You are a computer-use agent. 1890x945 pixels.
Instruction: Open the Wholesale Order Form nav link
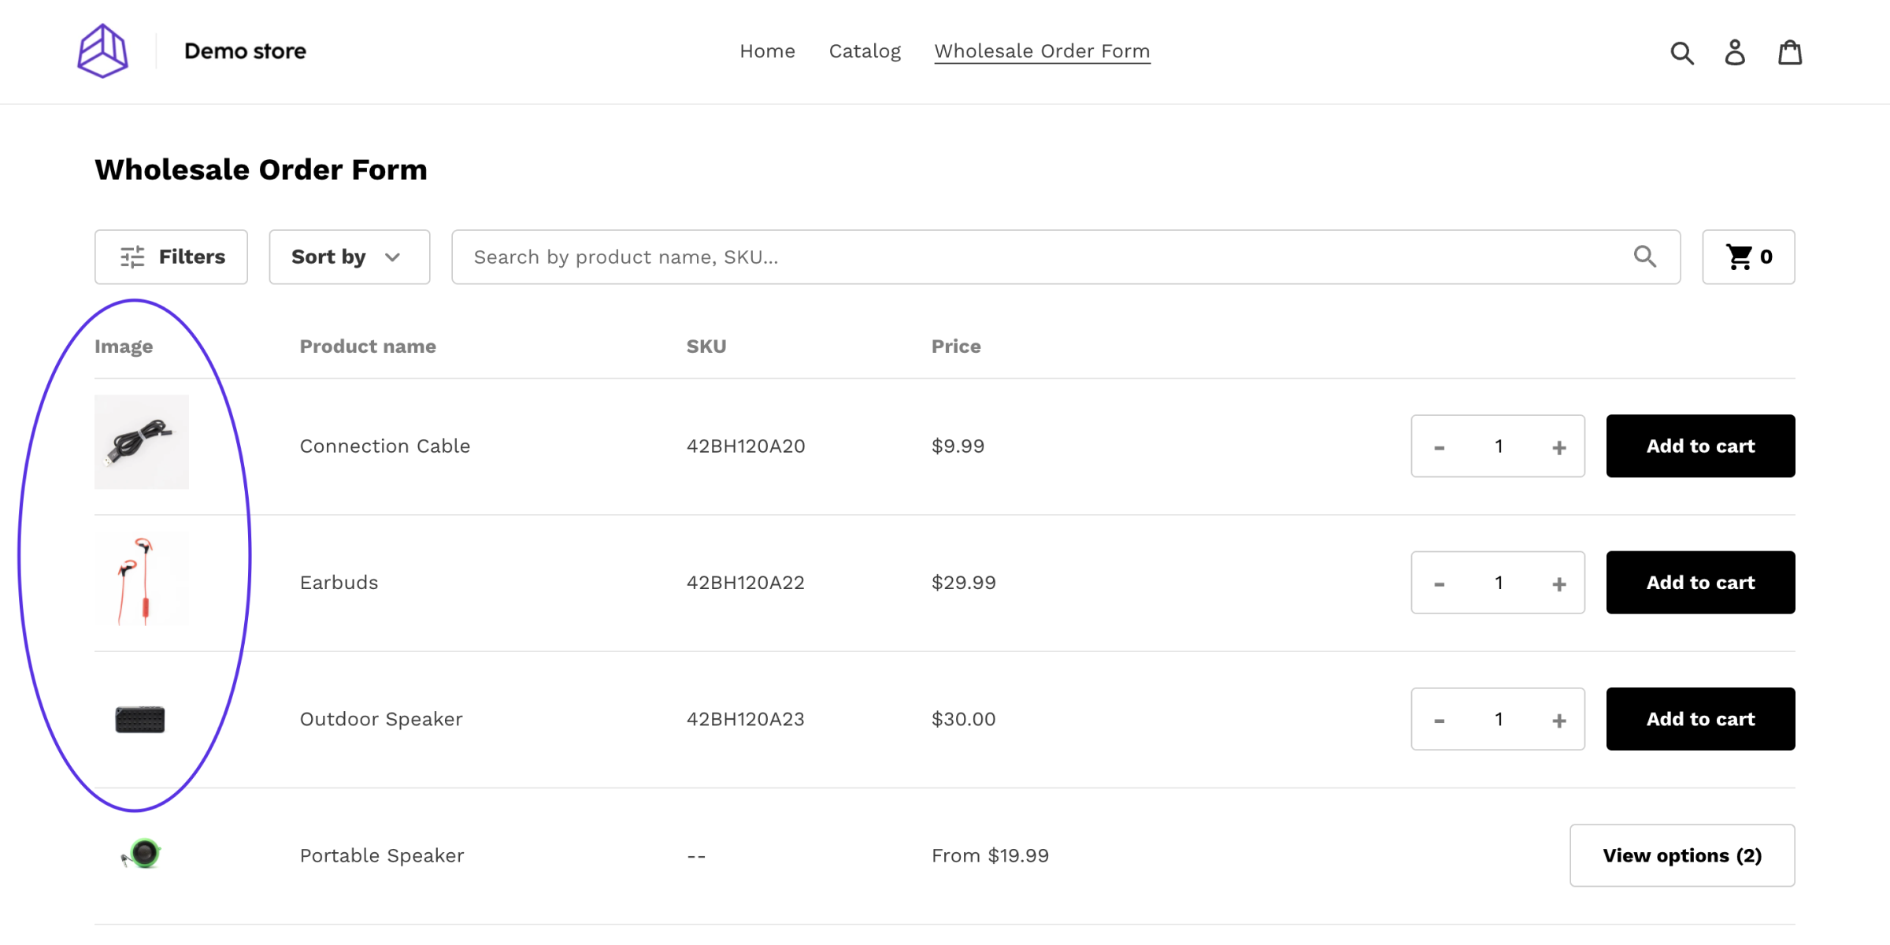pos(1042,51)
